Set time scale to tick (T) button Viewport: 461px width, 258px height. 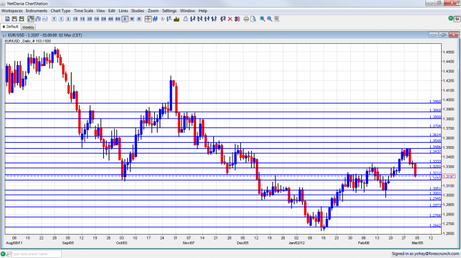coord(54,19)
